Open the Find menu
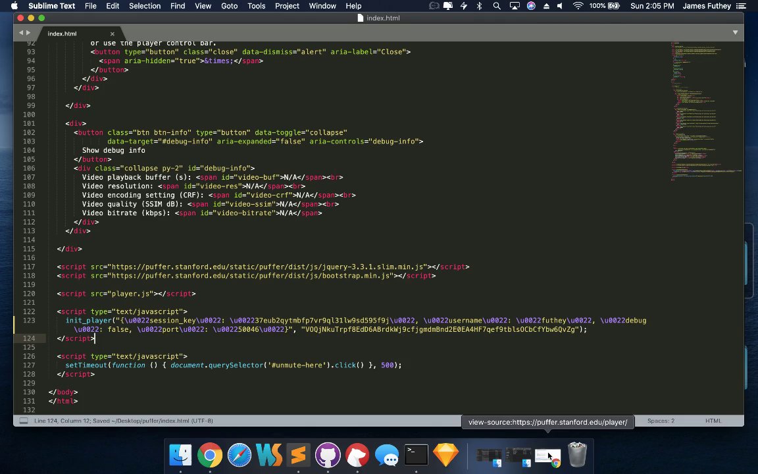The width and height of the screenshot is (758, 474). [178, 6]
